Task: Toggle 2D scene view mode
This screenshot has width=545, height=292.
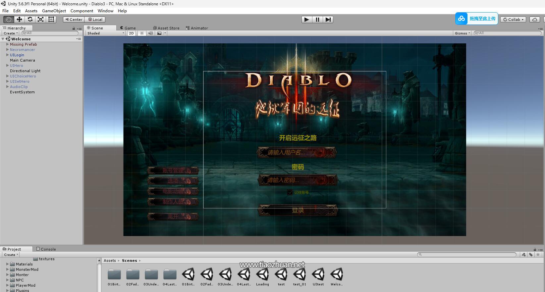Action: 132,33
